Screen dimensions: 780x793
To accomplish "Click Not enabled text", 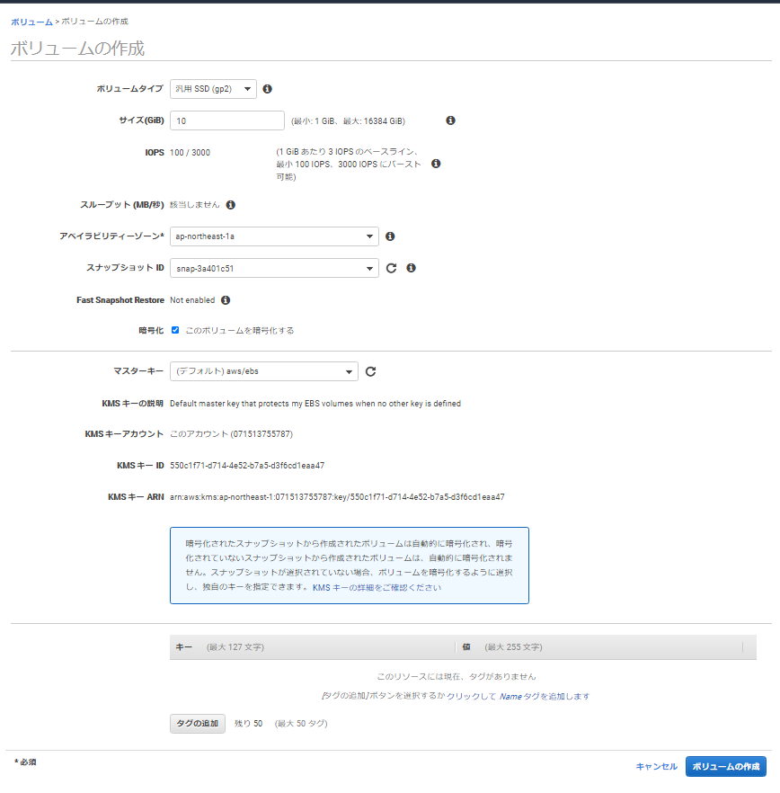I will pyautogui.click(x=192, y=300).
